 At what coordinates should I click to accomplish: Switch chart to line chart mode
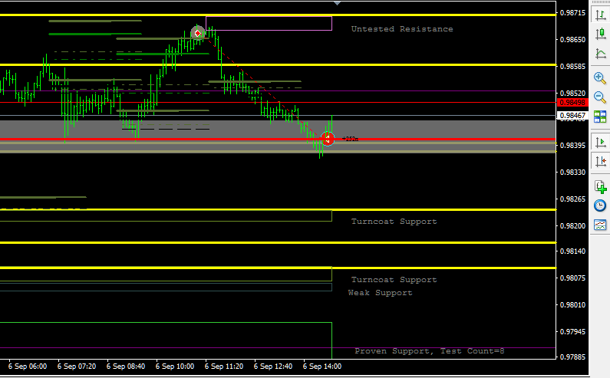point(600,53)
